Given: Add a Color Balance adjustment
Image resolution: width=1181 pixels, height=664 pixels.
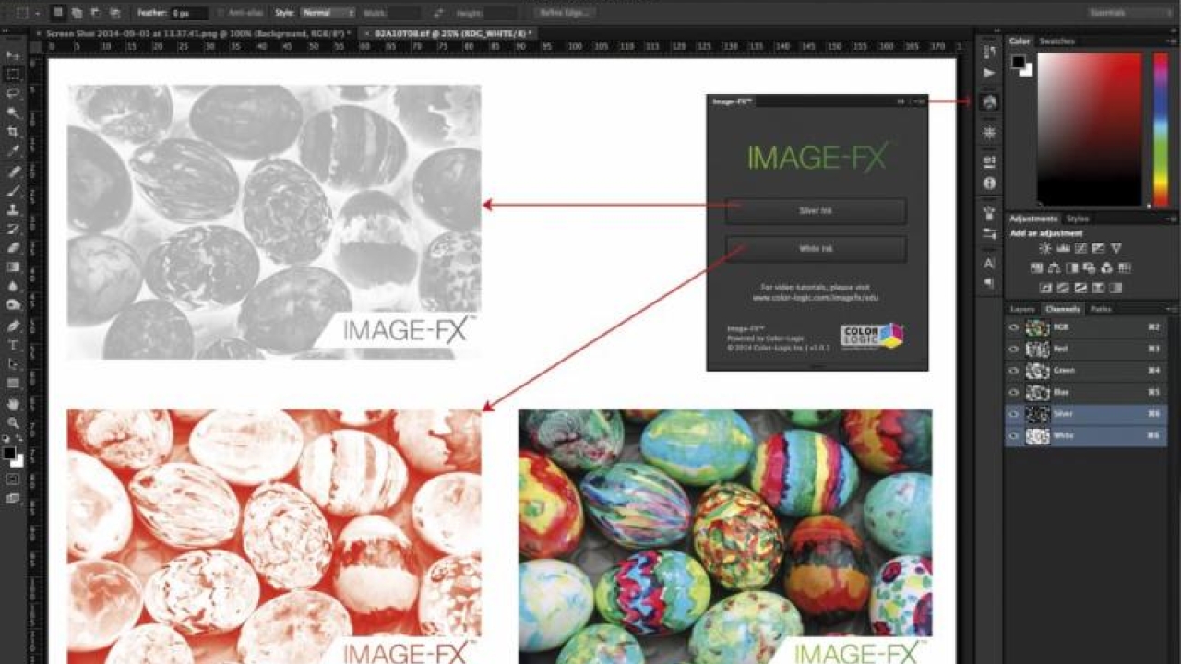Looking at the screenshot, I should tap(1055, 268).
